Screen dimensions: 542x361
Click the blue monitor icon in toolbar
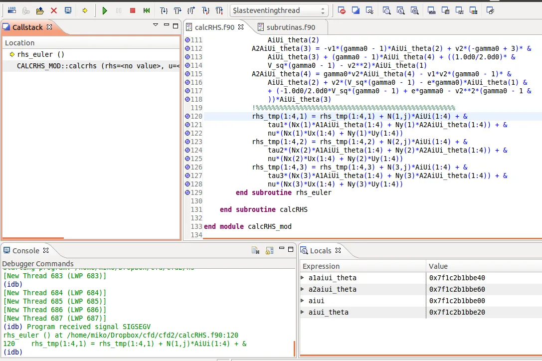pyautogui.click(x=68, y=10)
